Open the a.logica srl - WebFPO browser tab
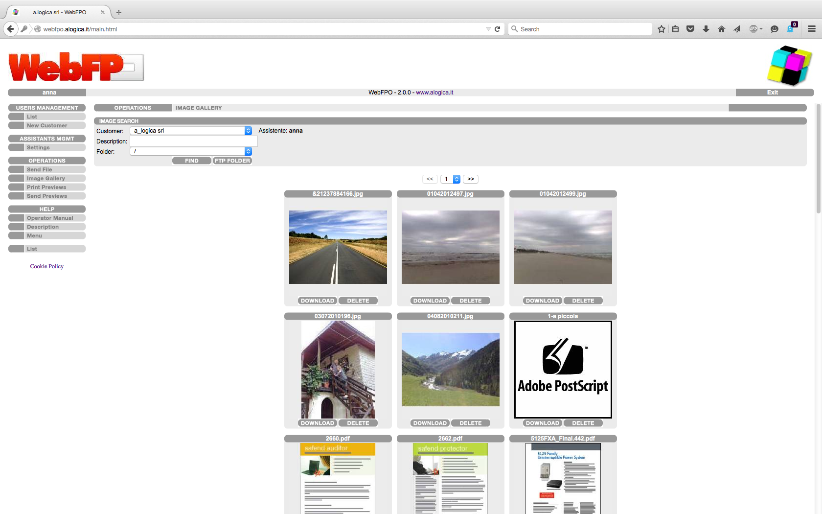This screenshot has width=822, height=514. pos(59,12)
